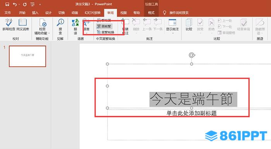Click the save icon in title bar
Image resolution: width=271 pixels, height=149 pixels.
click(x=7, y=4)
